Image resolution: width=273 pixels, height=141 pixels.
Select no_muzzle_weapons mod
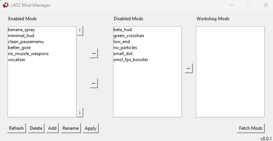[x=28, y=54]
